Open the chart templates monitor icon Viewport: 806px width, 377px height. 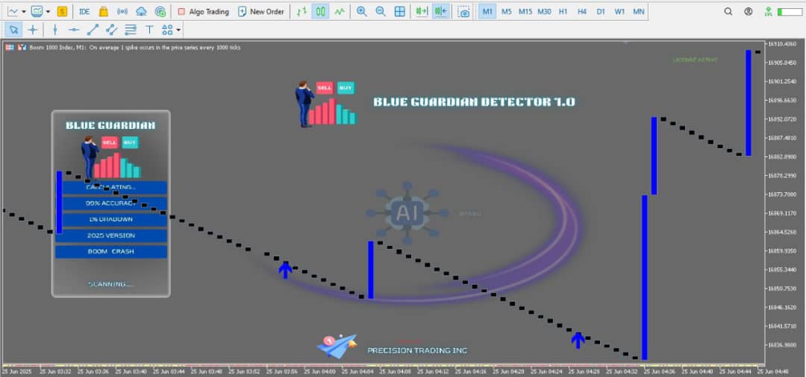37,11
